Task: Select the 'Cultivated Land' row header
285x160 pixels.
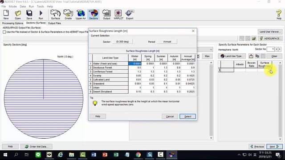Action: [110, 80]
